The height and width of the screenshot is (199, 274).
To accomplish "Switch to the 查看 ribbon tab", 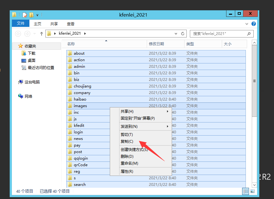I will tap(71, 24).
